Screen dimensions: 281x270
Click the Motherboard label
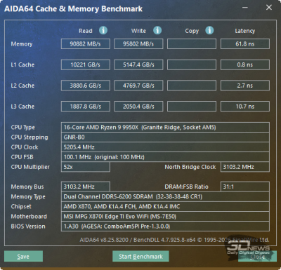(x=29, y=217)
